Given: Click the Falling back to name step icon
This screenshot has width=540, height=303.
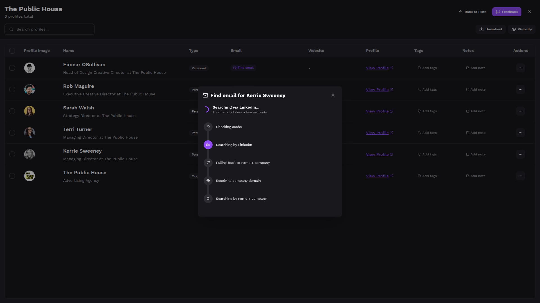Looking at the screenshot, I should 208,163.
